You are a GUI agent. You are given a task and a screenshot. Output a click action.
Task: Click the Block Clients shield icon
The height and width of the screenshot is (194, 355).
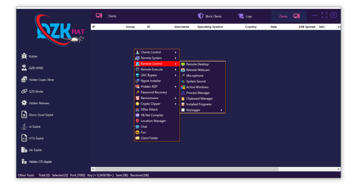[201, 16]
